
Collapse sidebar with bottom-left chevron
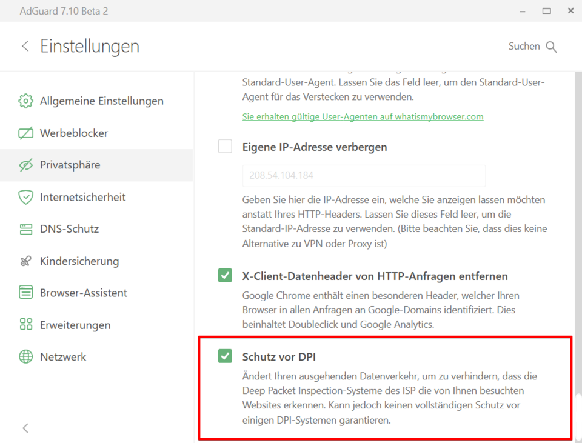click(25, 428)
